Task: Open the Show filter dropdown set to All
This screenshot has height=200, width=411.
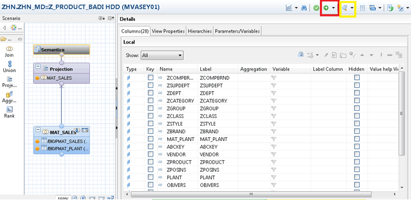Action: pos(162,55)
